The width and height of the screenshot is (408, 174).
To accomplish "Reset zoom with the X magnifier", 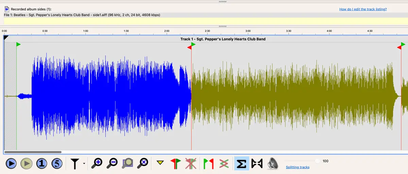I will tap(143, 163).
